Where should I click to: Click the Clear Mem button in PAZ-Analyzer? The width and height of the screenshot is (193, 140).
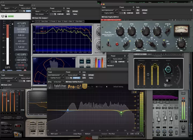tap(79, 21)
